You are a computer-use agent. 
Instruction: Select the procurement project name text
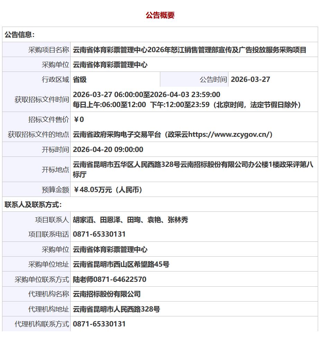(x=189, y=50)
